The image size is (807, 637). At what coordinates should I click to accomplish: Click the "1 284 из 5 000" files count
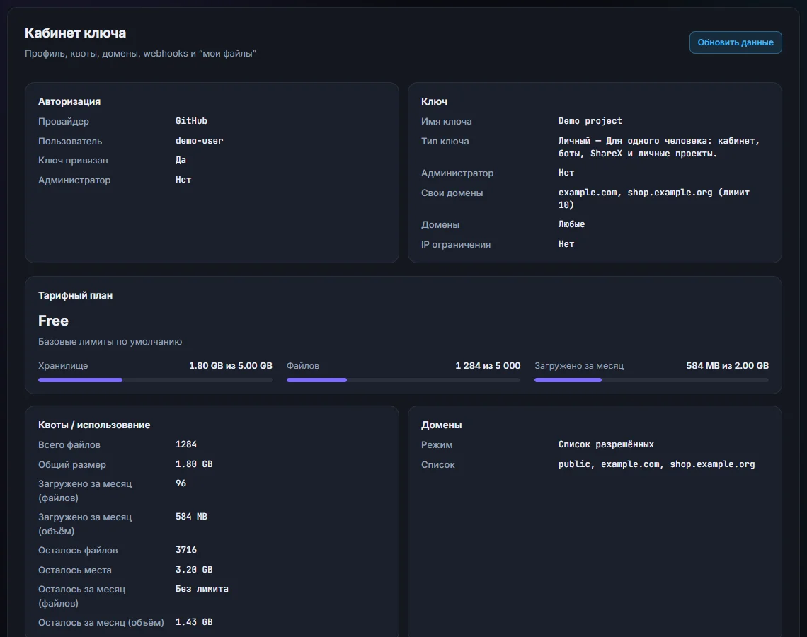488,366
